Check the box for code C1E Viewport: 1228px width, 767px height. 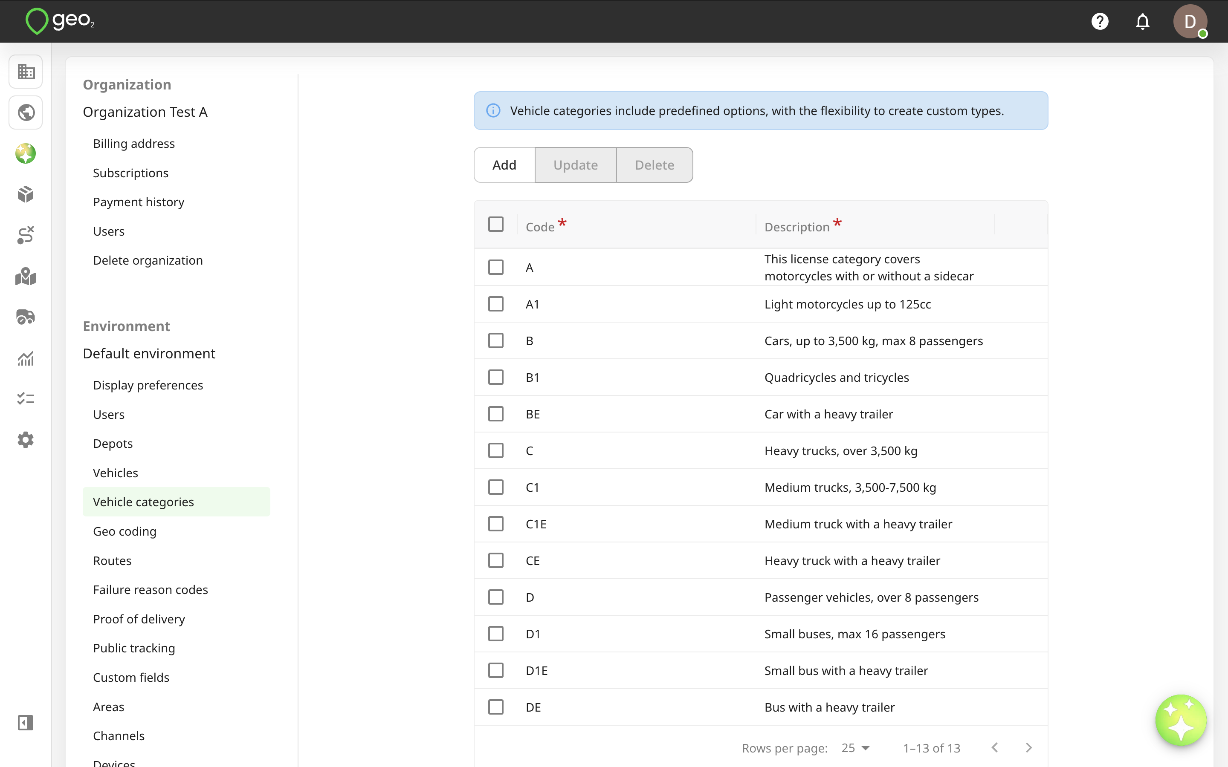[496, 524]
